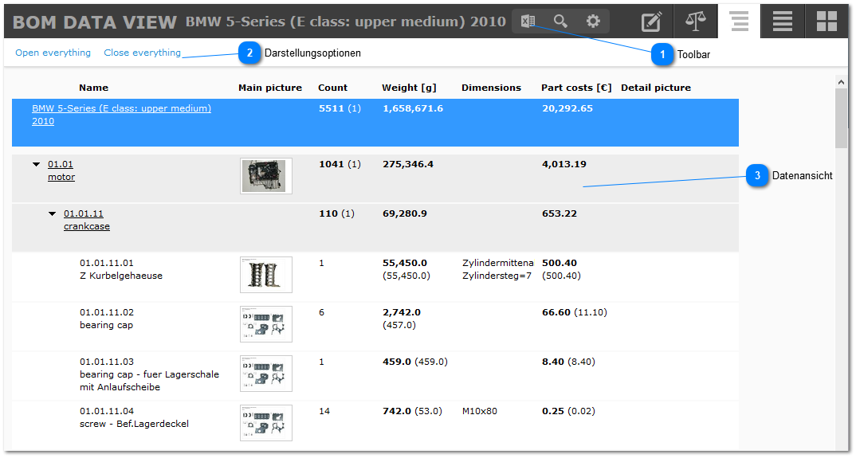The width and height of the screenshot is (856, 458).
Task: Click the Kurbelgehaeuse weight 55,450.0
Action: pyautogui.click(x=405, y=263)
